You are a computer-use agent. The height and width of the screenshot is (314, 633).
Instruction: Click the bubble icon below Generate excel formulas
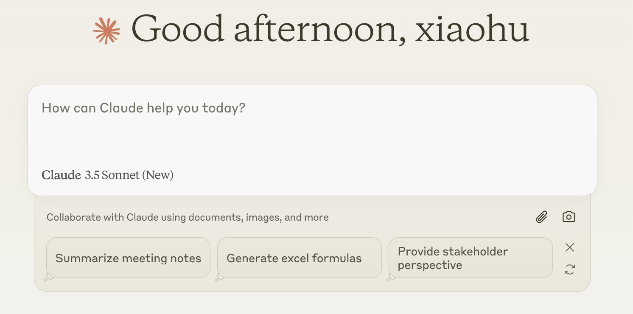pyautogui.click(x=219, y=277)
